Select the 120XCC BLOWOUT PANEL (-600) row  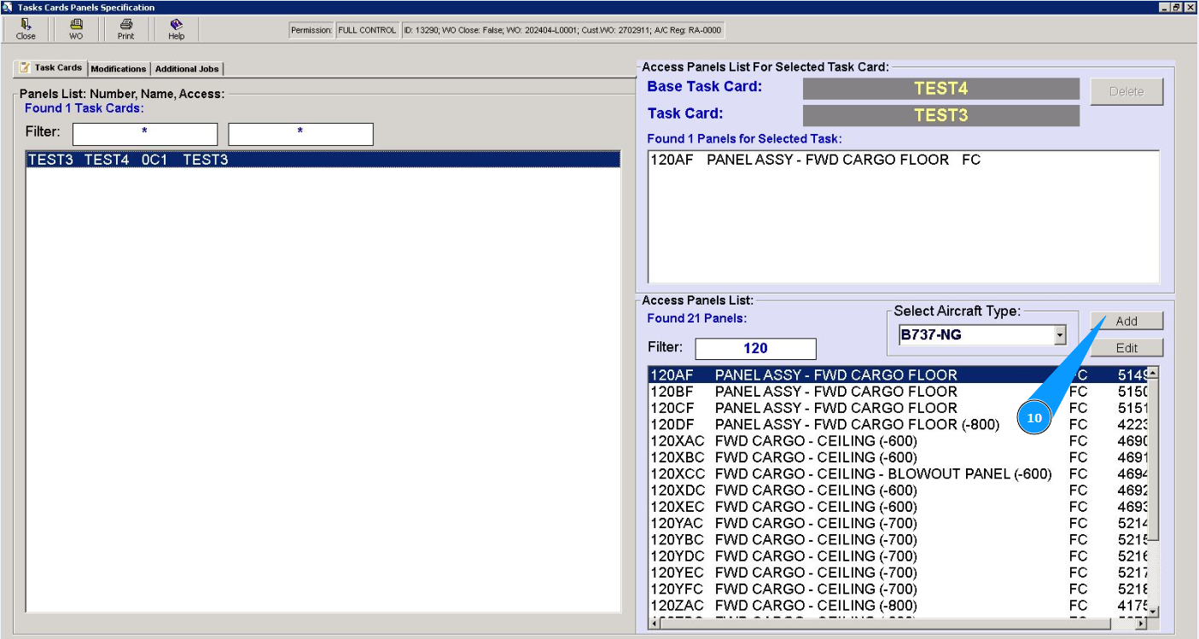coord(896,473)
